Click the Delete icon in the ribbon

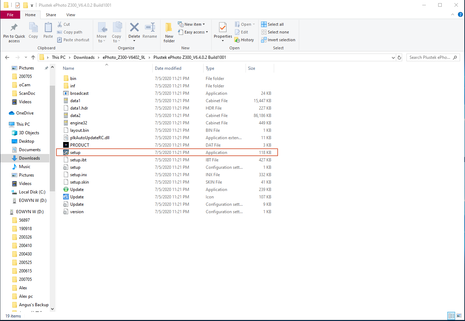[x=134, y=27]
